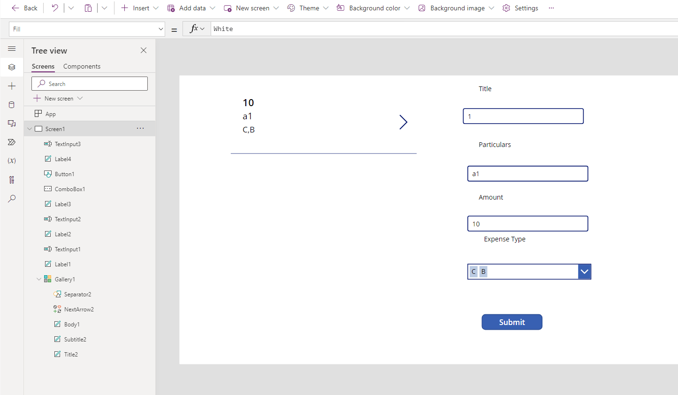Open the Variables pane
Image resolution: width=678 pixels, height=395 pixels.
[12, 161]
